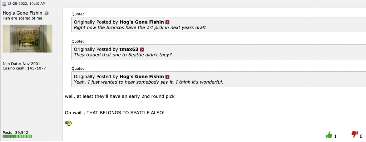This screenshot has height=142, width=366.
Task: Click Hog's Gone Fishin name in first quote
Action: pos(142,22)
